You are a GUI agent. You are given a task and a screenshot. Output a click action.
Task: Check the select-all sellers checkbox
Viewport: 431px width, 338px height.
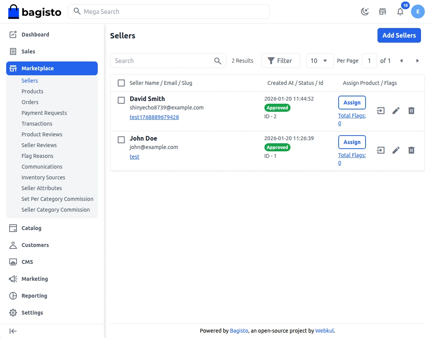(121, 83)
